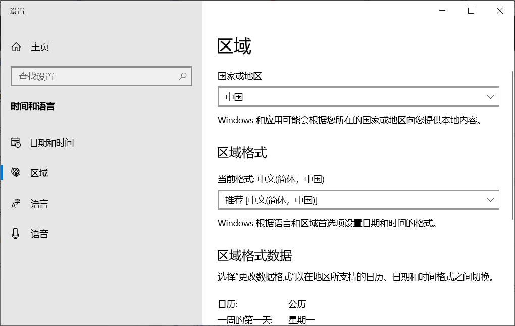The image size is (515, 326).
Task: Open the 语音 settings page
Action: pos(39,234)
